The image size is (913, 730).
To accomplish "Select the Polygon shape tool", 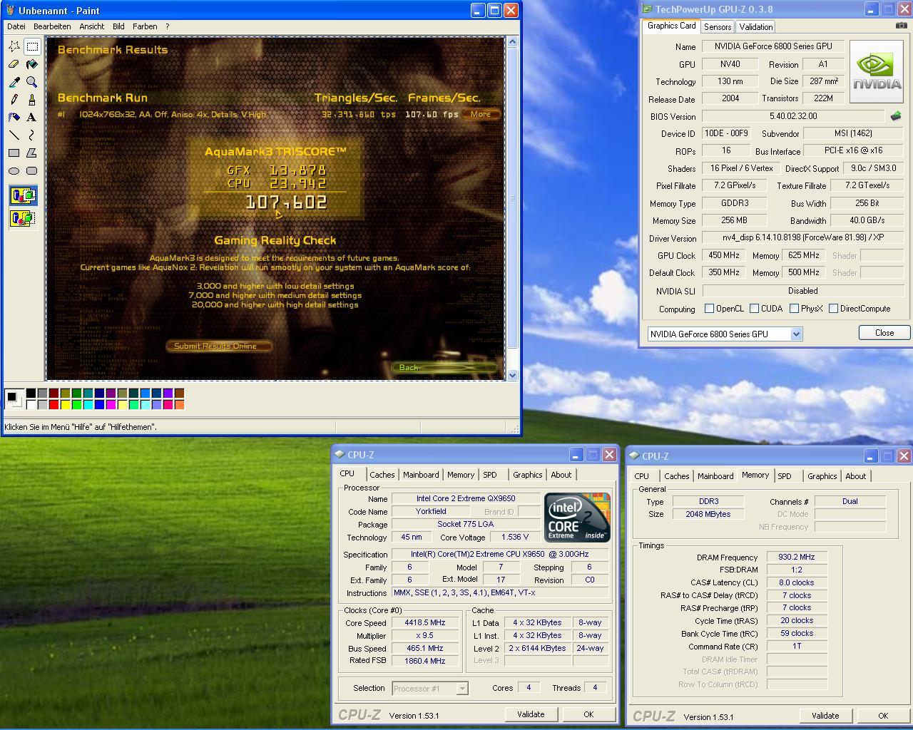I will (x=32, y=153).
